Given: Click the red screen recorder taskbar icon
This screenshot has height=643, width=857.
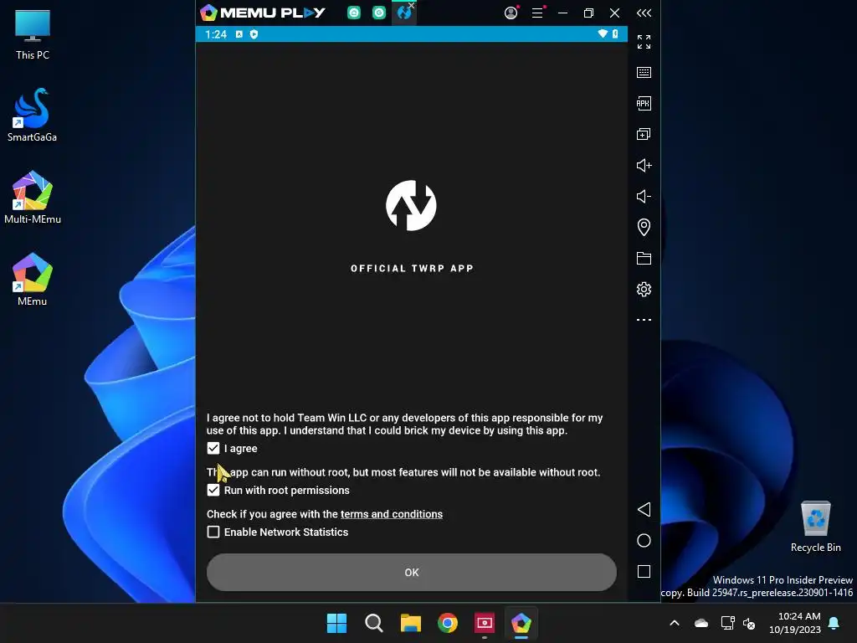Looking at the screenshot, I should (x=485, y=623).
